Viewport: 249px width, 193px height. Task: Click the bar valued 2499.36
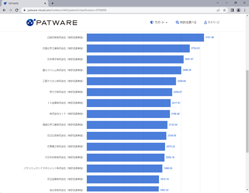tap(134, 70)
